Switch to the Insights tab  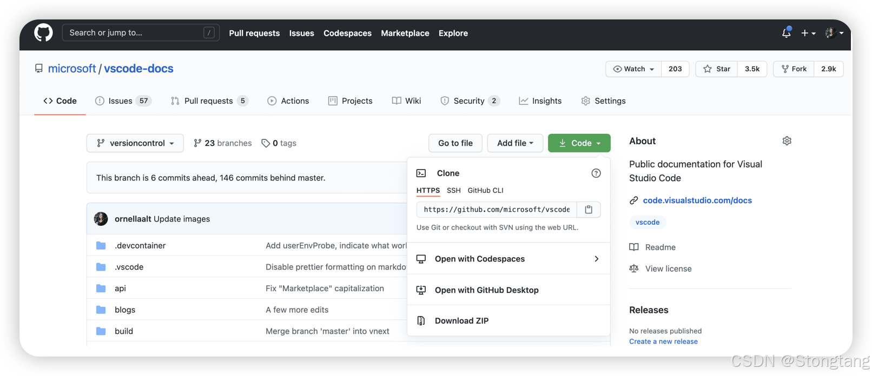(540, 100)
